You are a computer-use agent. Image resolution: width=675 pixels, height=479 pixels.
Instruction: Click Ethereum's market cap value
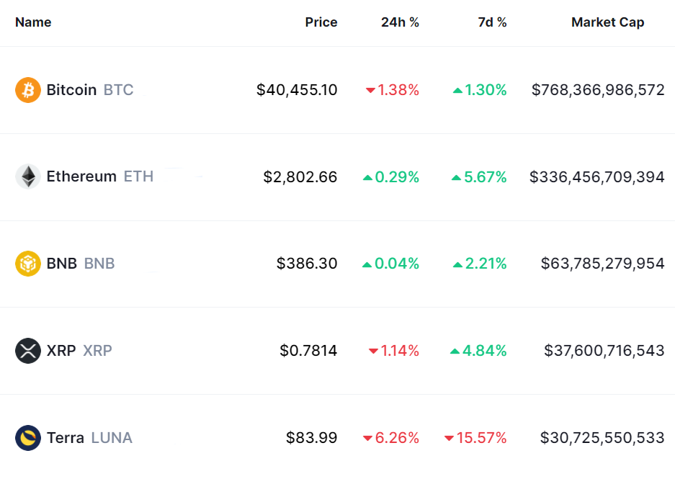coord(596,176)
